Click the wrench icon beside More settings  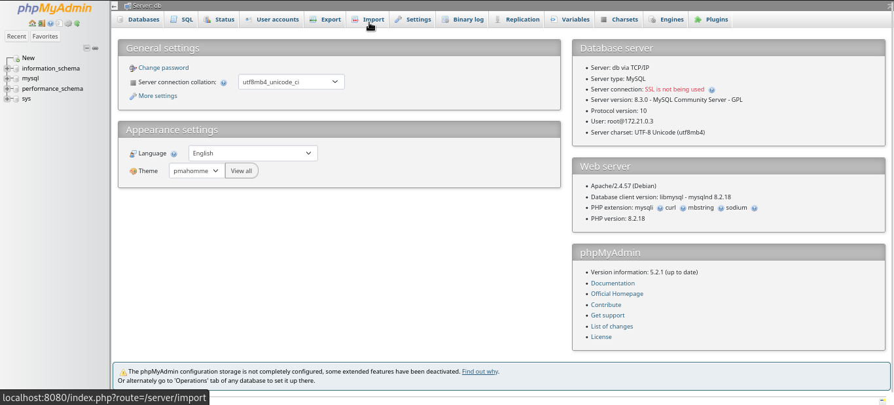133,96
